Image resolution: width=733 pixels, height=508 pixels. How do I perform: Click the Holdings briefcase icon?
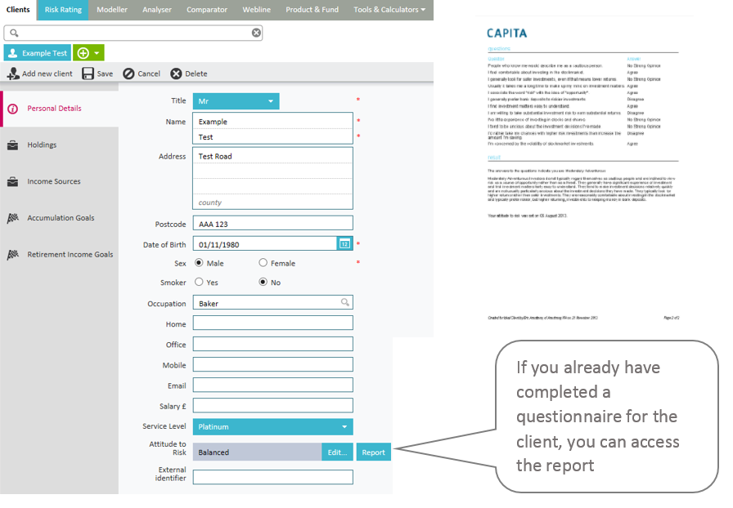[x=13, y=145]
